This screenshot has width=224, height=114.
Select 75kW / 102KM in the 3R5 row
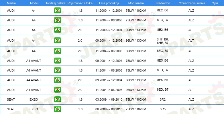pyautogui.click(x=136, y=109)
